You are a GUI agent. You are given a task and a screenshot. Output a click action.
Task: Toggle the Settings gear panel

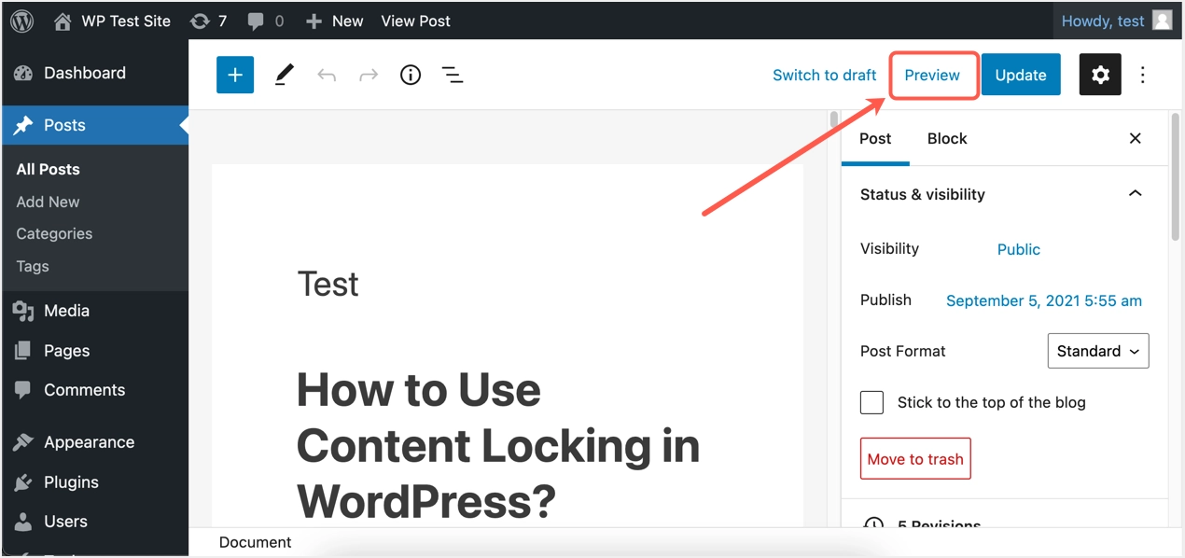pyautogui.click(x=1100, y=75)
